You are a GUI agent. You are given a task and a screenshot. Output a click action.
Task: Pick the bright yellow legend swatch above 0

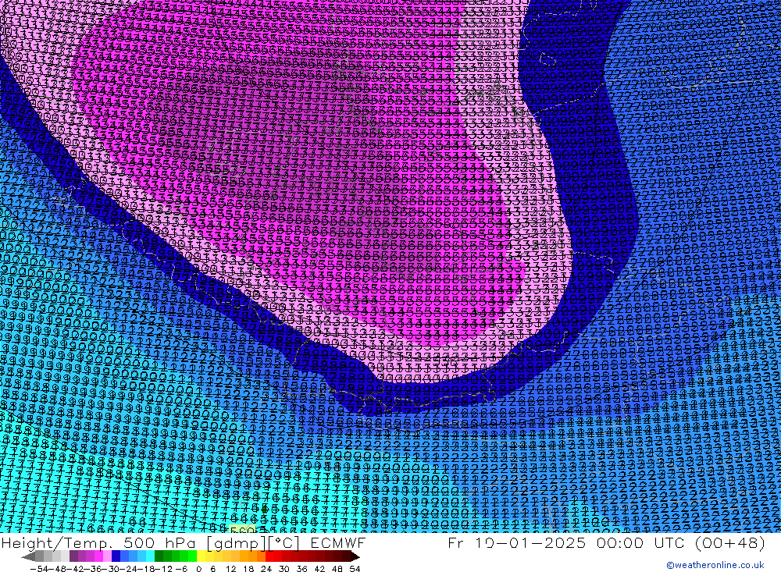pos(201,556)
